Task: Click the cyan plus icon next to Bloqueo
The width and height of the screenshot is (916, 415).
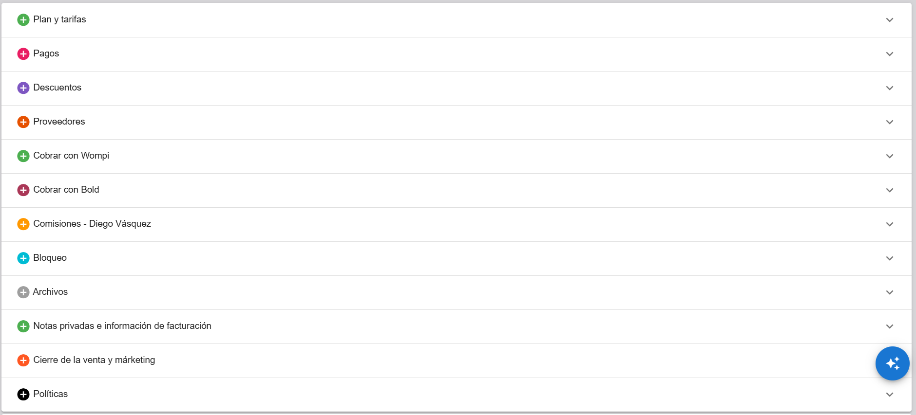Action: pos(23,258)
